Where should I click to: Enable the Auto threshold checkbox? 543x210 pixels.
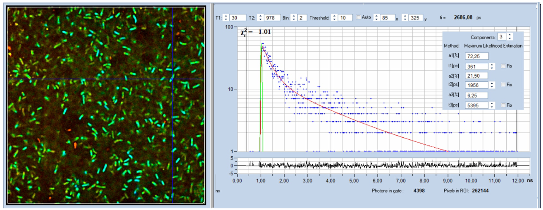pyautogui.click(x=358, y=17)
